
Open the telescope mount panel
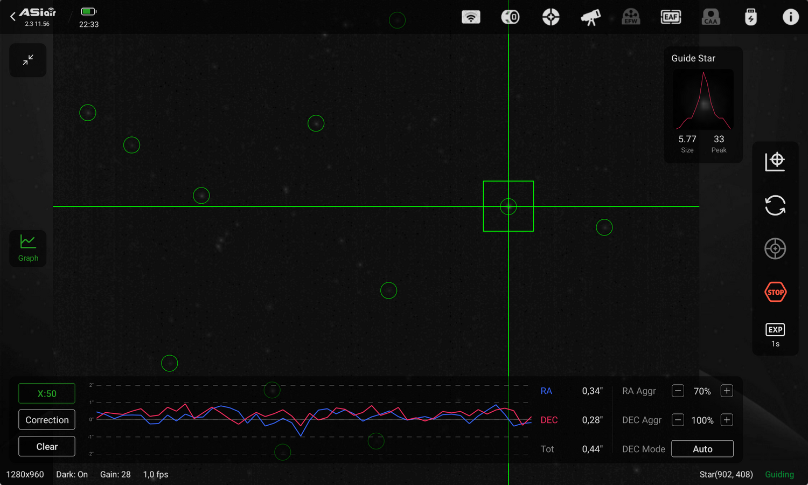(x=590, y=17)
